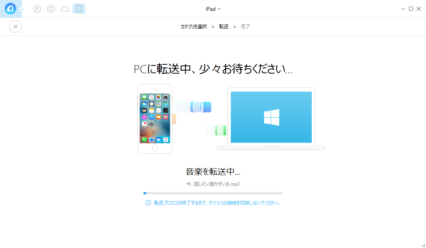Click the 音楽を転送中... status text

point(213,172)
